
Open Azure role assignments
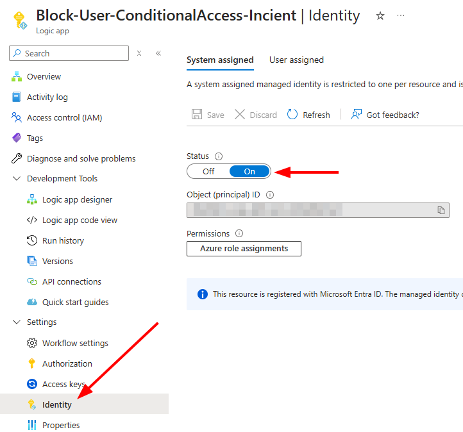point(244,249)
